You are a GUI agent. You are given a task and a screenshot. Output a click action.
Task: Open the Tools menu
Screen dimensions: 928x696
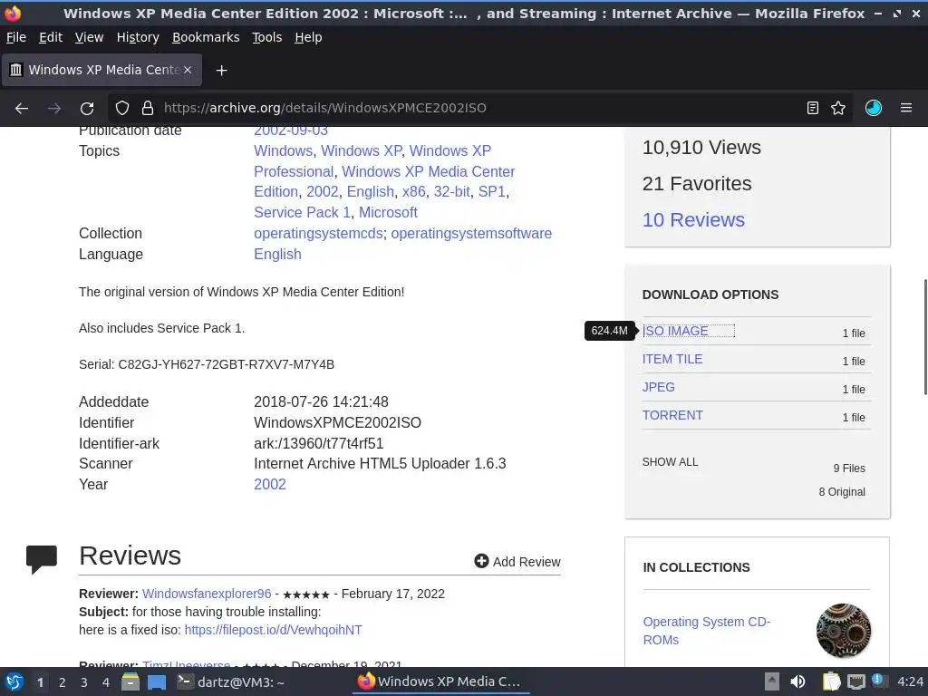click(x=267, y=37)
